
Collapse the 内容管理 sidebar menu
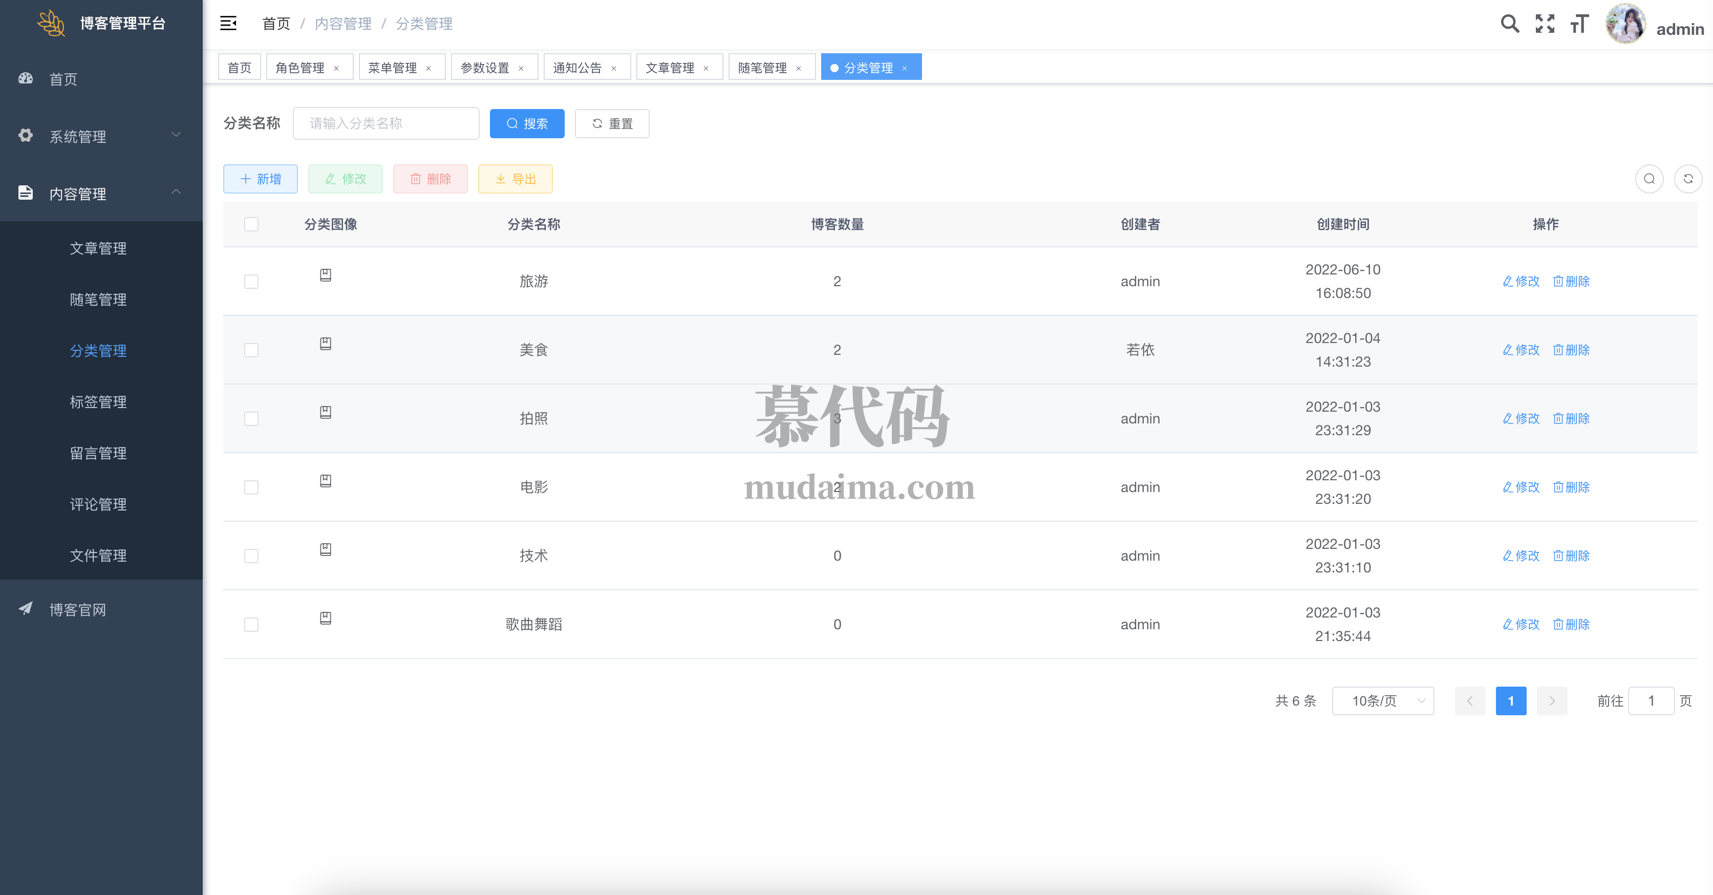pos(101,194)
